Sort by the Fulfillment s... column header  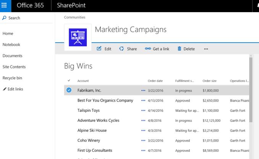185,81
